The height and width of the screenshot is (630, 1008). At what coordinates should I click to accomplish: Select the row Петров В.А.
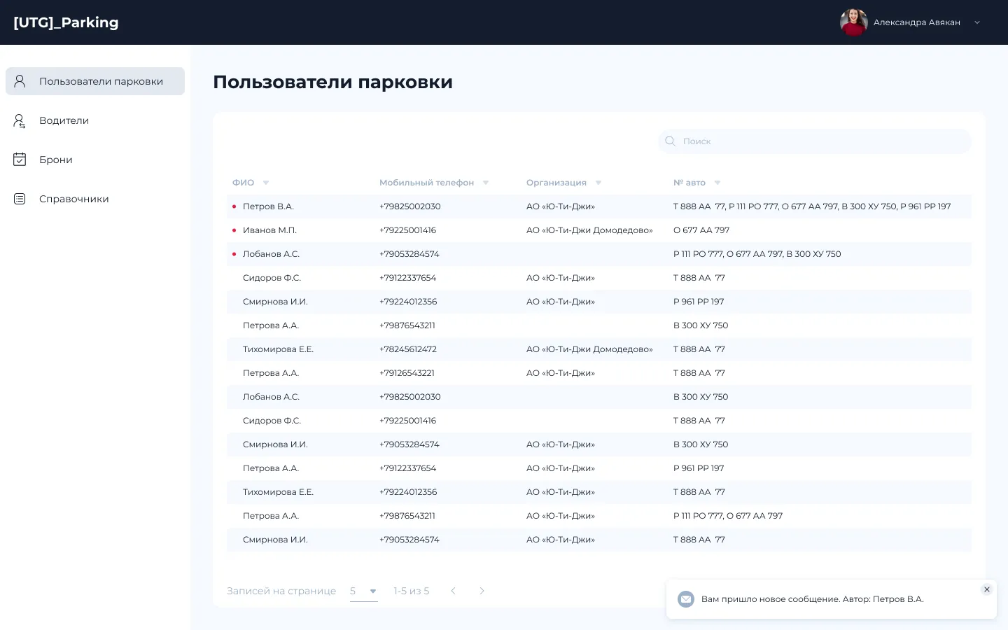coord(599,206)
